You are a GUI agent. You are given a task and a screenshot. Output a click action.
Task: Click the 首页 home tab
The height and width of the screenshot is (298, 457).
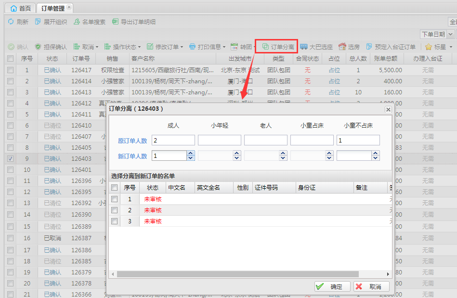20,8
